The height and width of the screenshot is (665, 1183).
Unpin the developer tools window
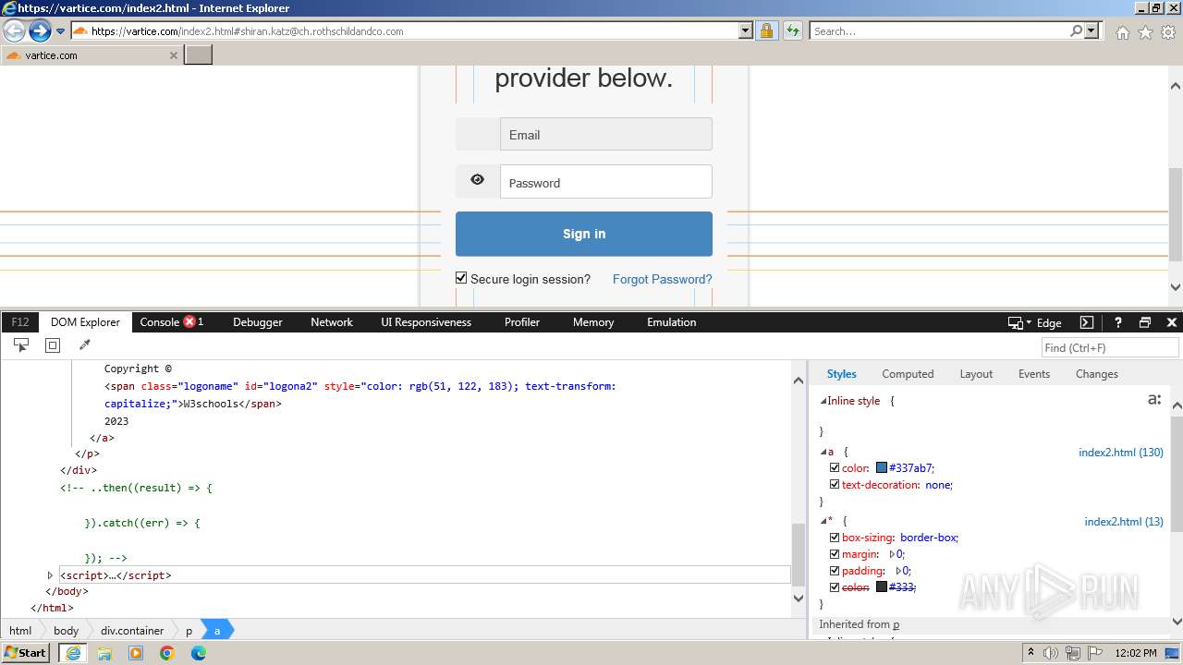tap(1145, 322)
